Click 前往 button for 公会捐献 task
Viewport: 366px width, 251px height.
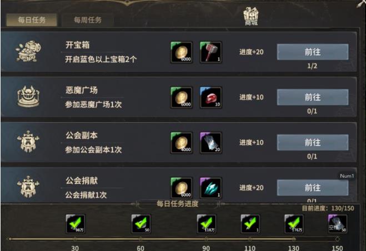point(313,188)
